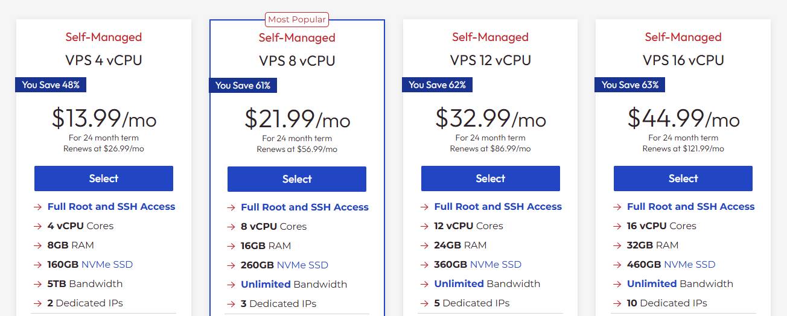Image resolution: width=787 pixels, height=316 pixels.
Task: Click the Most Popular badge
Action: pos(297,19)
